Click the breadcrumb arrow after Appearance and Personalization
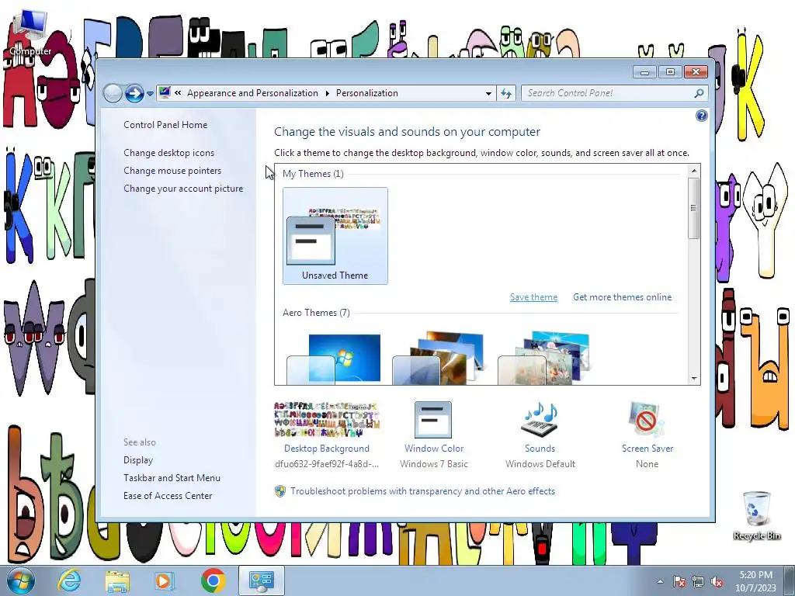The image size is (795, 596). 327,93
